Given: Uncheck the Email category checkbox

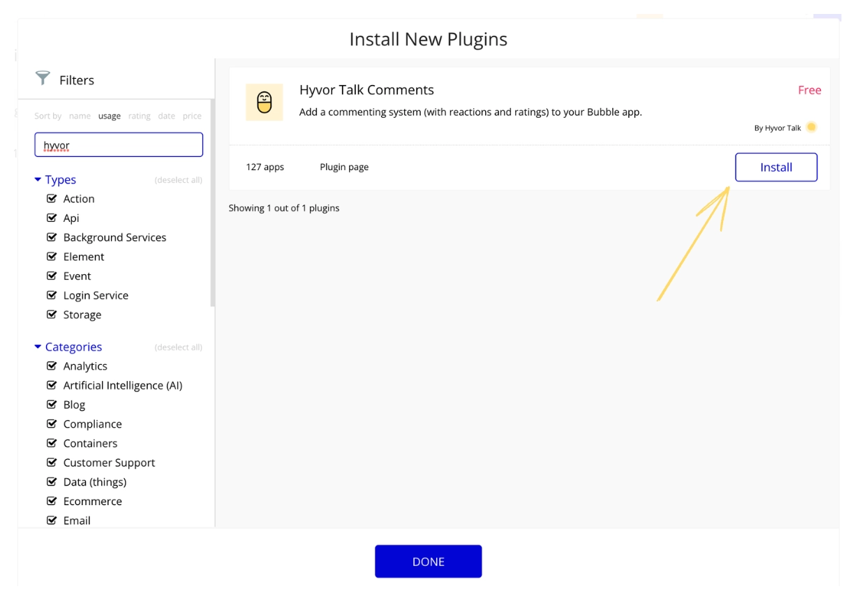Looking at the screenshot, I should (52, 520).
